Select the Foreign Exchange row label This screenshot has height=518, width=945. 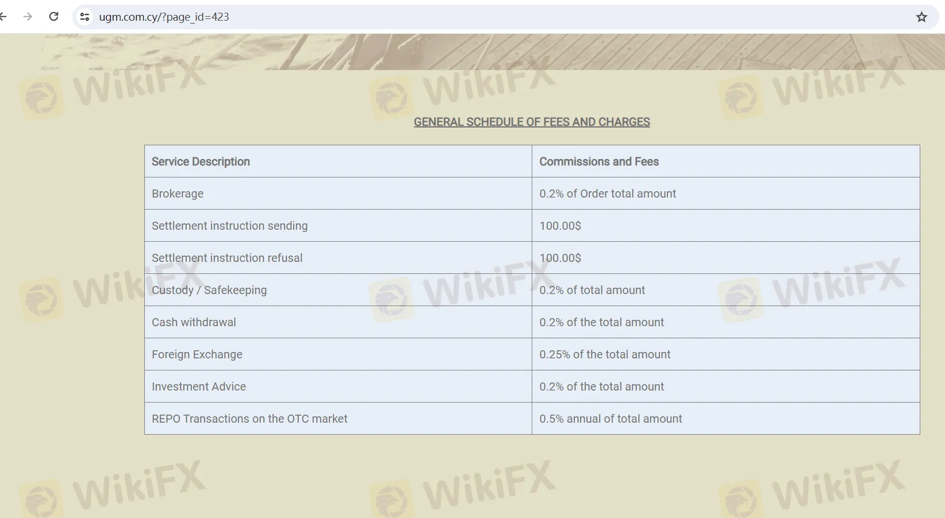197,354
